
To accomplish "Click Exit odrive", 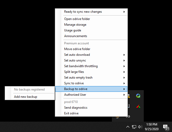I will tap(71, 113).
